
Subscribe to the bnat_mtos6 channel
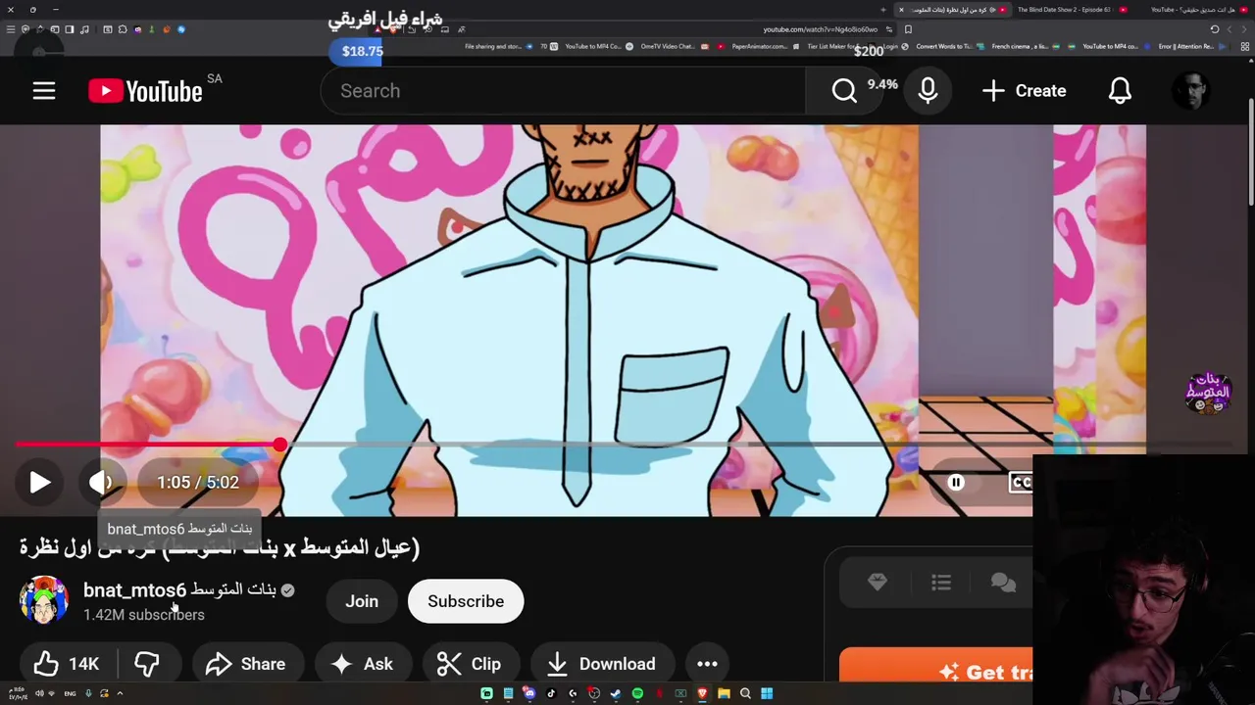(x=466, y=601)
